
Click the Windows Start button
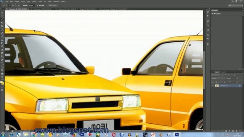(x=3, y=134)
